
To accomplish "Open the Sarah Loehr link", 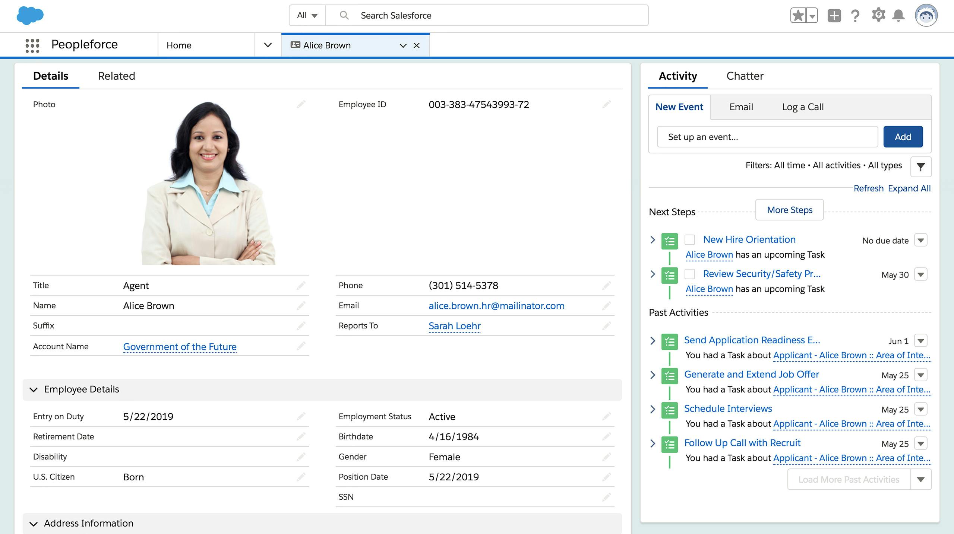I will pyautogui.click(x=454, y=326).
